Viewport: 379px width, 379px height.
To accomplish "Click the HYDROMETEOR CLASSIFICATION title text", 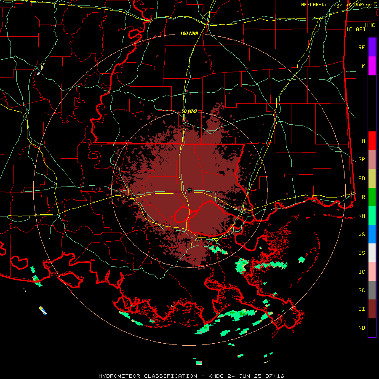I will (148, 376).
